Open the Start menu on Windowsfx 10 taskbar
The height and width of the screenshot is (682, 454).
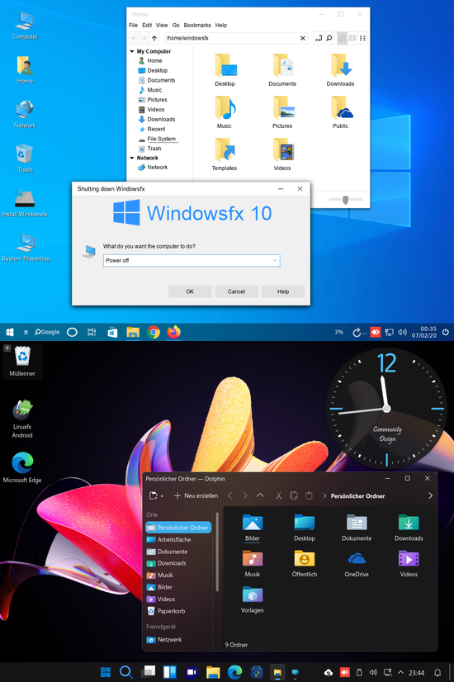click(10, 332)
